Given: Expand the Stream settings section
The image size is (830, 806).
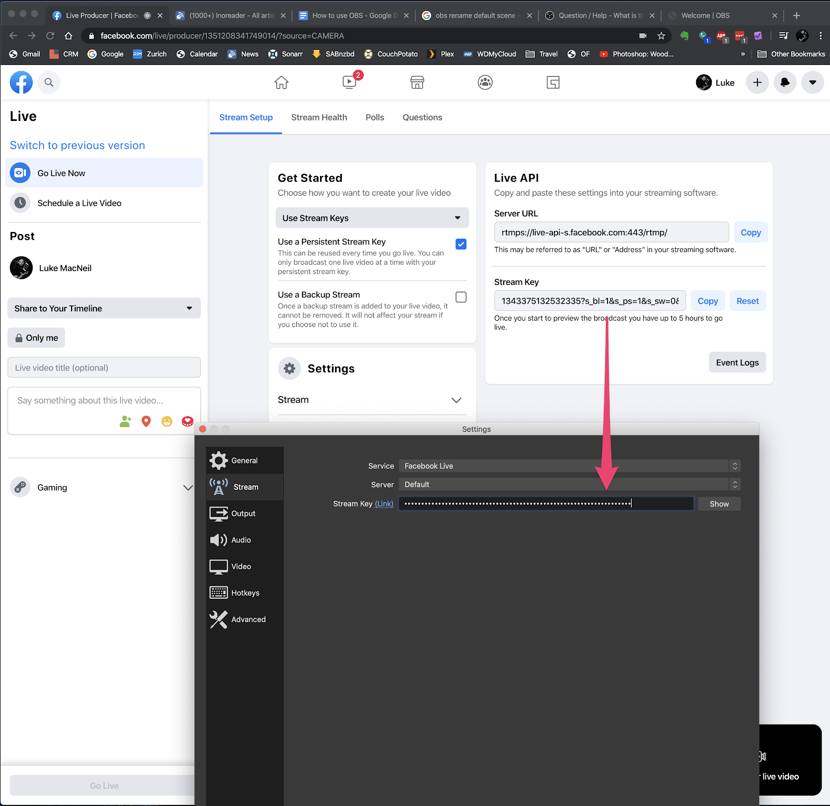Looking at the screenshot, I should (372, 400).
